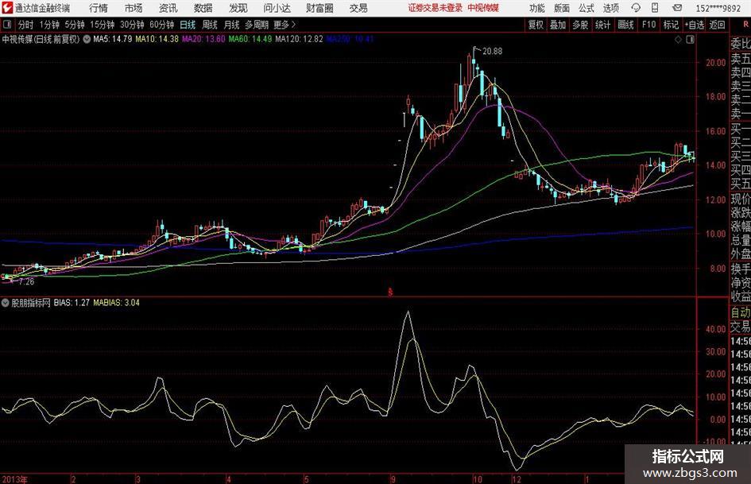Click the 通达信 red logo icon
751x484 pixels.
[x=7, y=8]
